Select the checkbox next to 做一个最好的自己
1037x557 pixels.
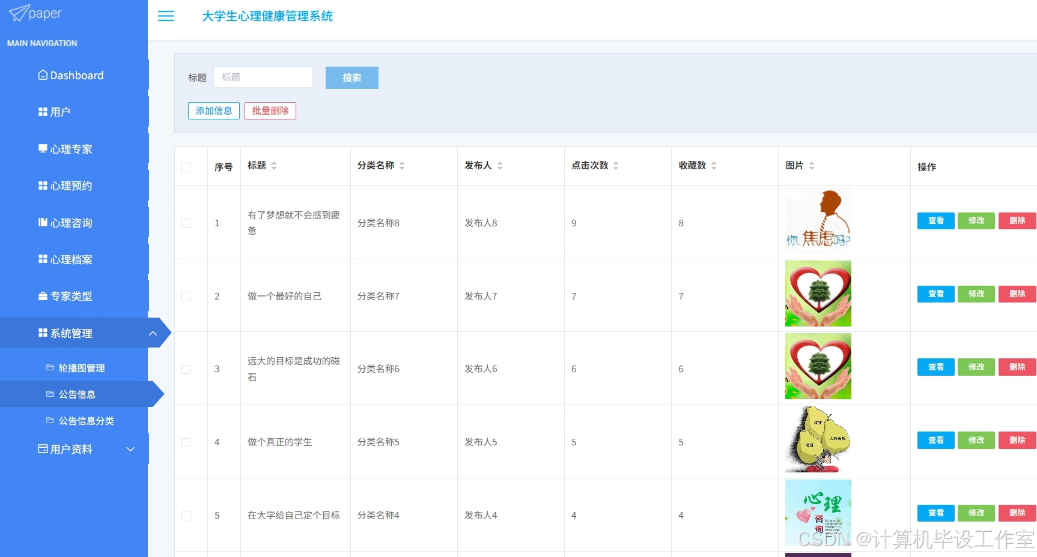point(186,296)
